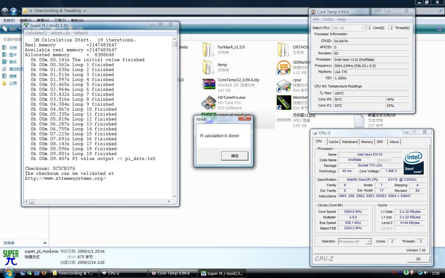Click CPU-Z taskbar button

(124, 273)
